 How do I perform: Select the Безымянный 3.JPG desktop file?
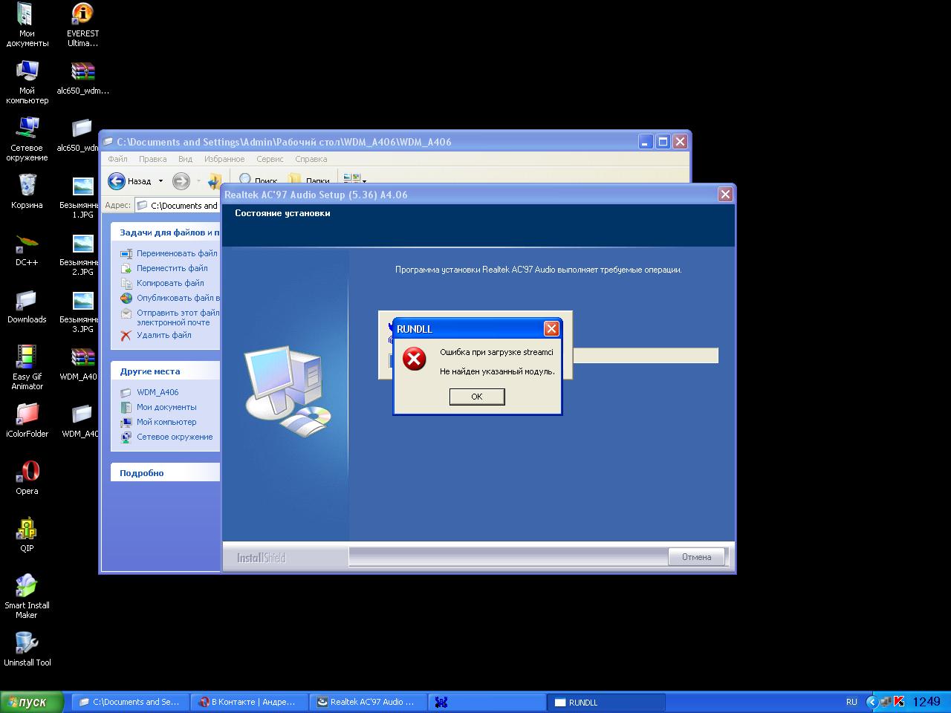80,311
